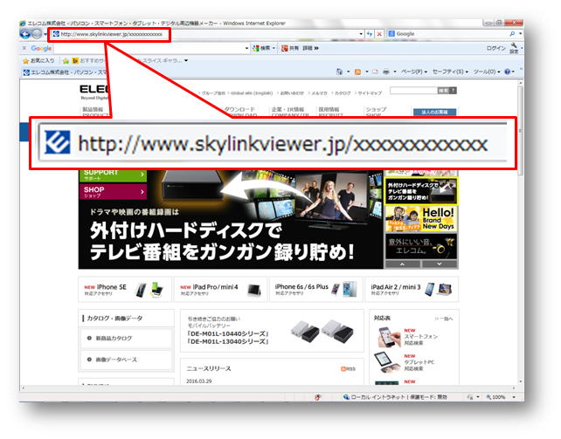Click the 共有 share button in Google toolbar

289,48
